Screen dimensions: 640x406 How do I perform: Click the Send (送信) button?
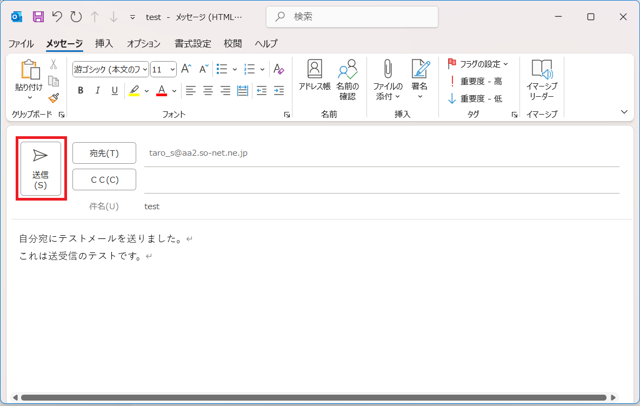click(x=41, y=169)
